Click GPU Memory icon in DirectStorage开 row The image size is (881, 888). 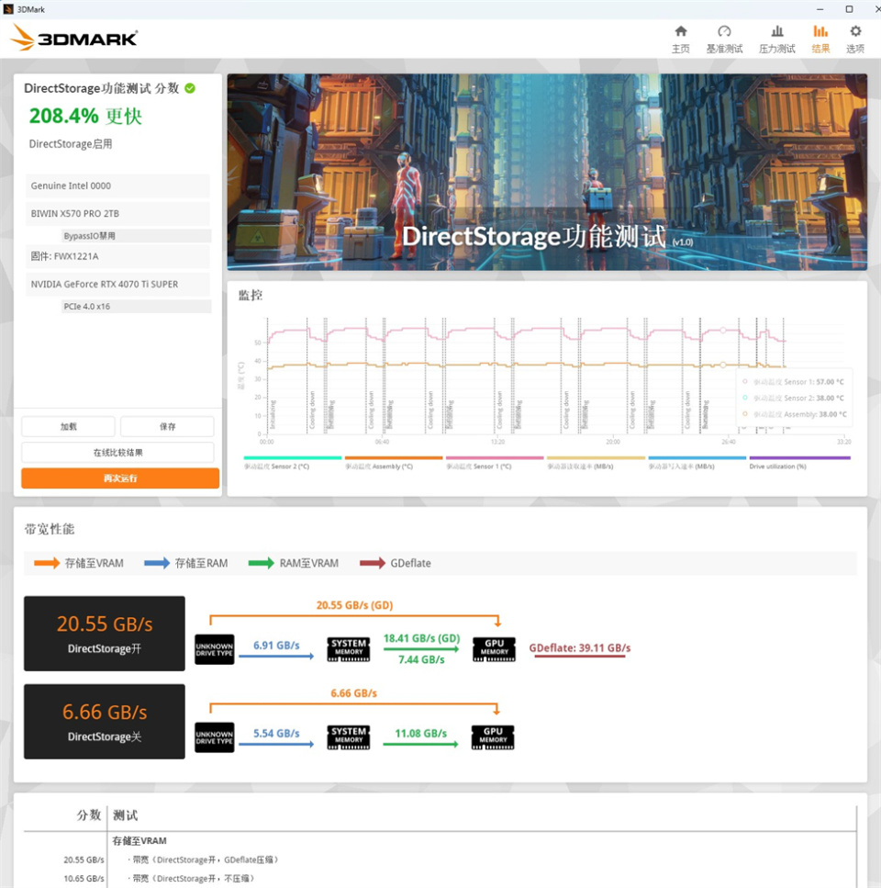point(494,649)
